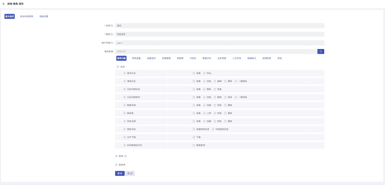The image size is (385, 185).
Task: Select the 可视化 permission tab
Action: click(193, 58)
